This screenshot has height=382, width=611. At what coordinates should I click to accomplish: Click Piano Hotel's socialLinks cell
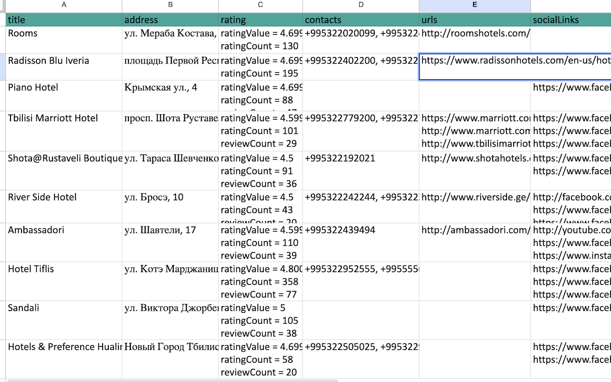tap(571, 95)
